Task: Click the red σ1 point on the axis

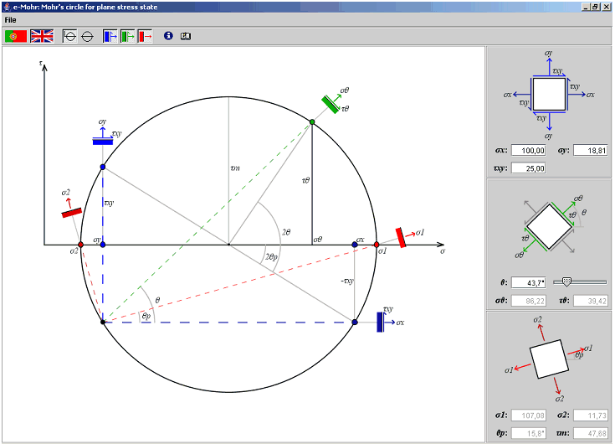Action: pos(377,245)
